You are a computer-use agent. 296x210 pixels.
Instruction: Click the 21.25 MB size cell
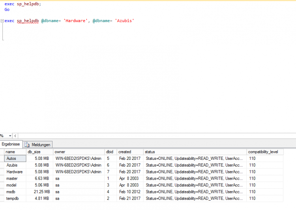coord(39,192)
